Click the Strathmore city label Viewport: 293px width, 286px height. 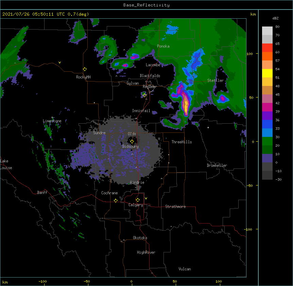tap(175, 207)
